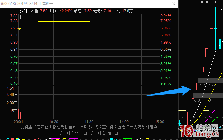Viewport: 223px width, 140px height.
Task: Click the up-down arrow marker left of star marker
Action: coord(202,2)
